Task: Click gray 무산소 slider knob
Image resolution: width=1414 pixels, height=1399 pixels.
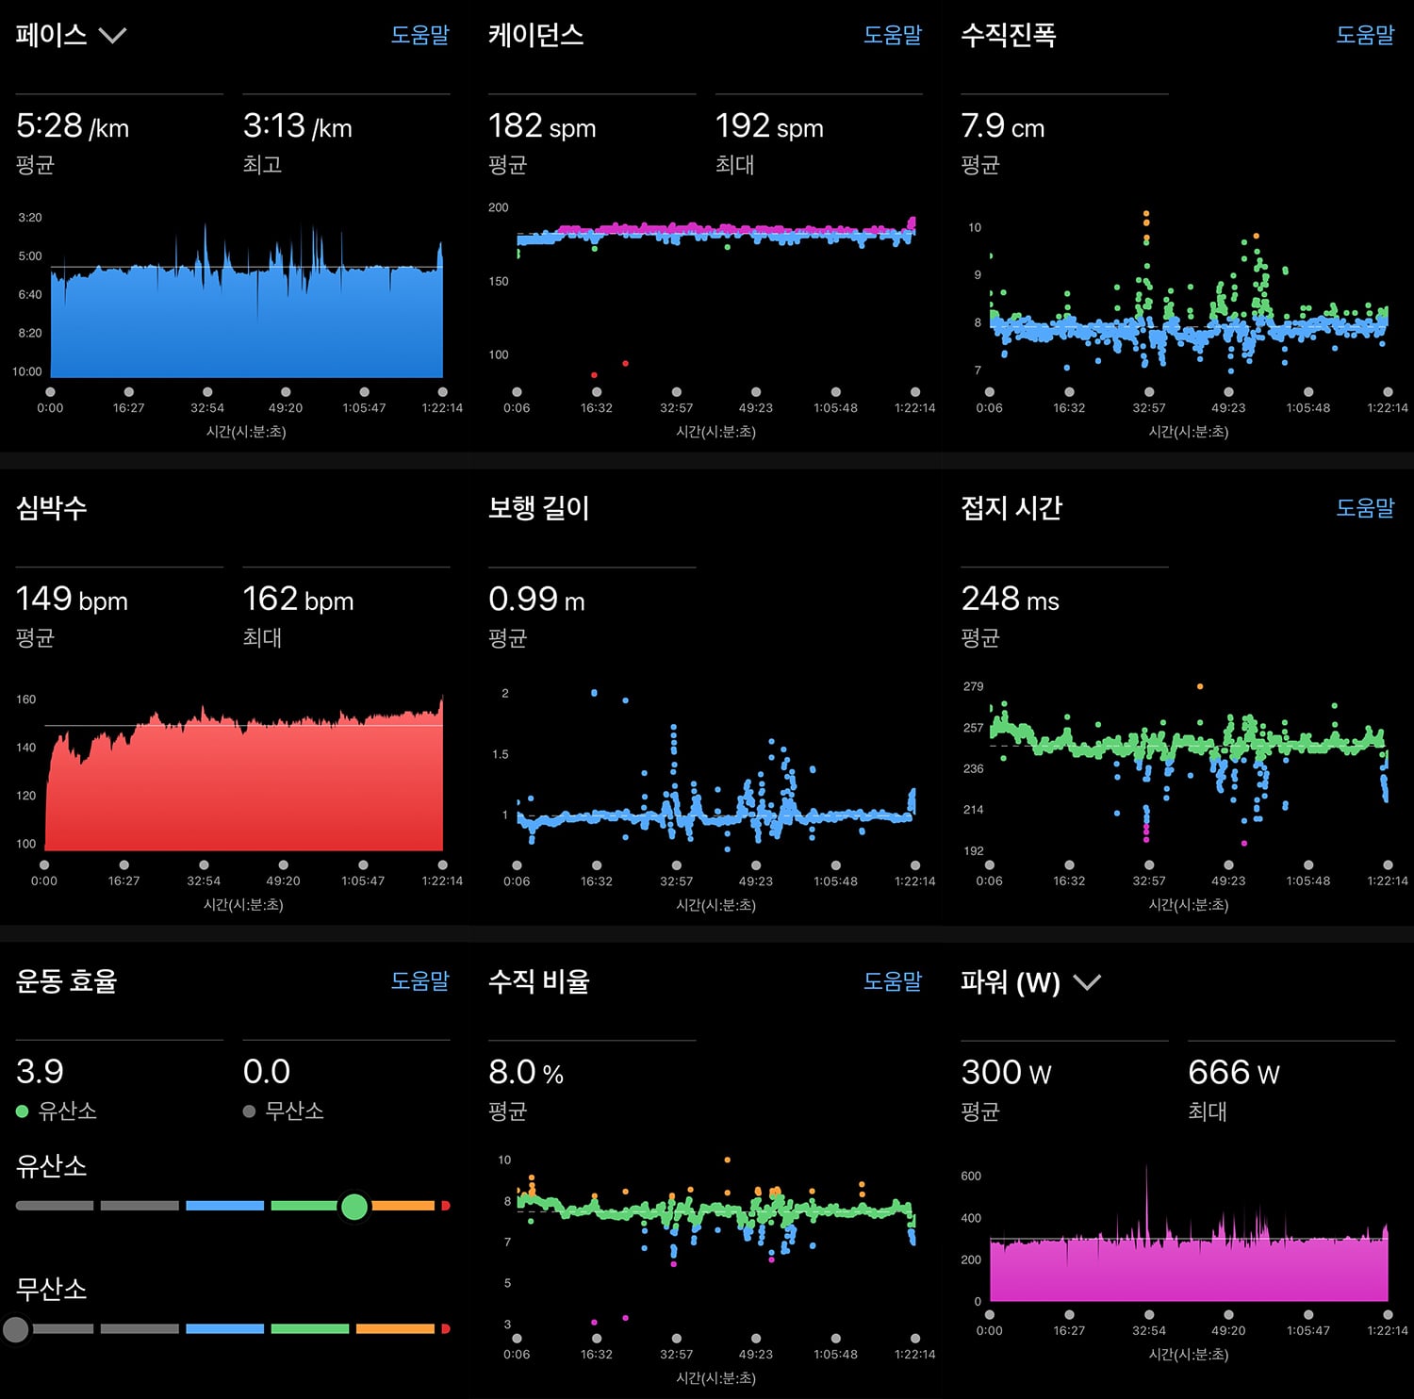Action: point(16,1329)
